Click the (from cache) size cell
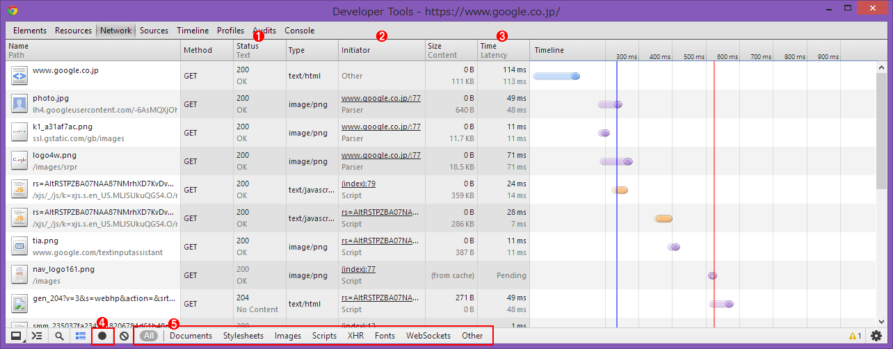This screenshot has width=893, height=349. pyautogui.click(x=453, y=275)
